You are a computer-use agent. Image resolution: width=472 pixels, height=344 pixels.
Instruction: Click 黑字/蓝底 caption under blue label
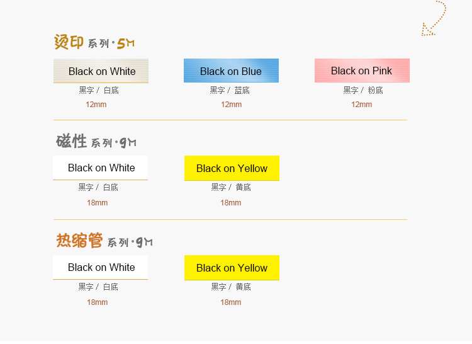tap(230, 90)
